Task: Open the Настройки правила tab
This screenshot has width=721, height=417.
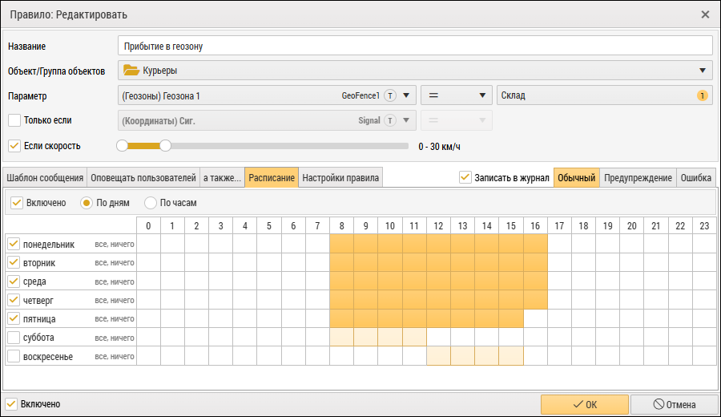Action: 340,177
